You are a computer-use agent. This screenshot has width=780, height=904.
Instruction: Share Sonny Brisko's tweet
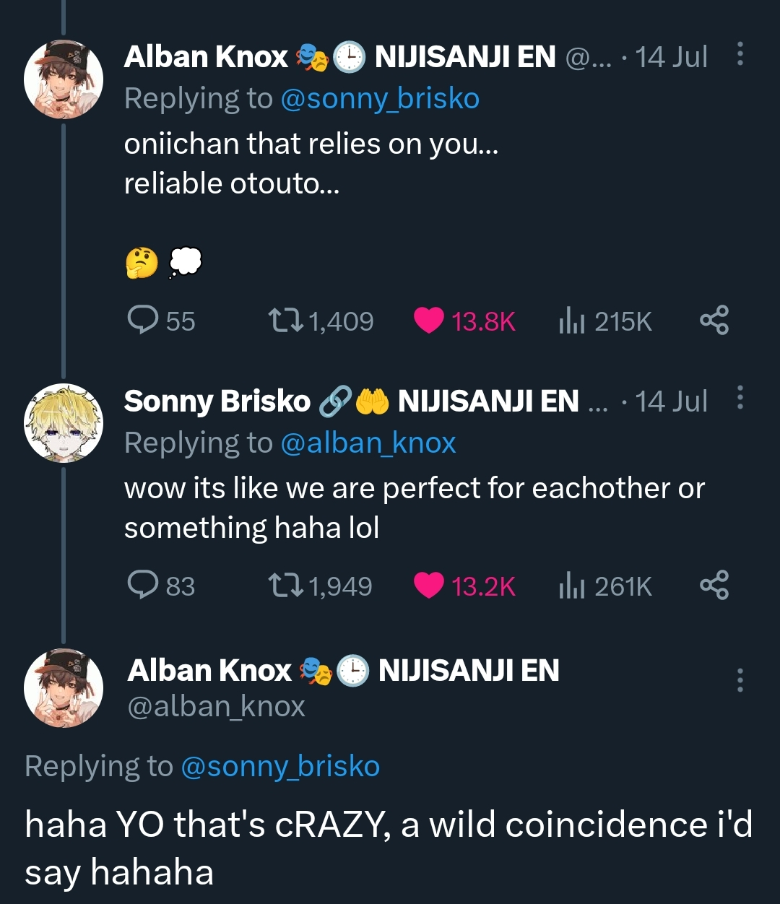pyautogui.click(x=714, y=585)
